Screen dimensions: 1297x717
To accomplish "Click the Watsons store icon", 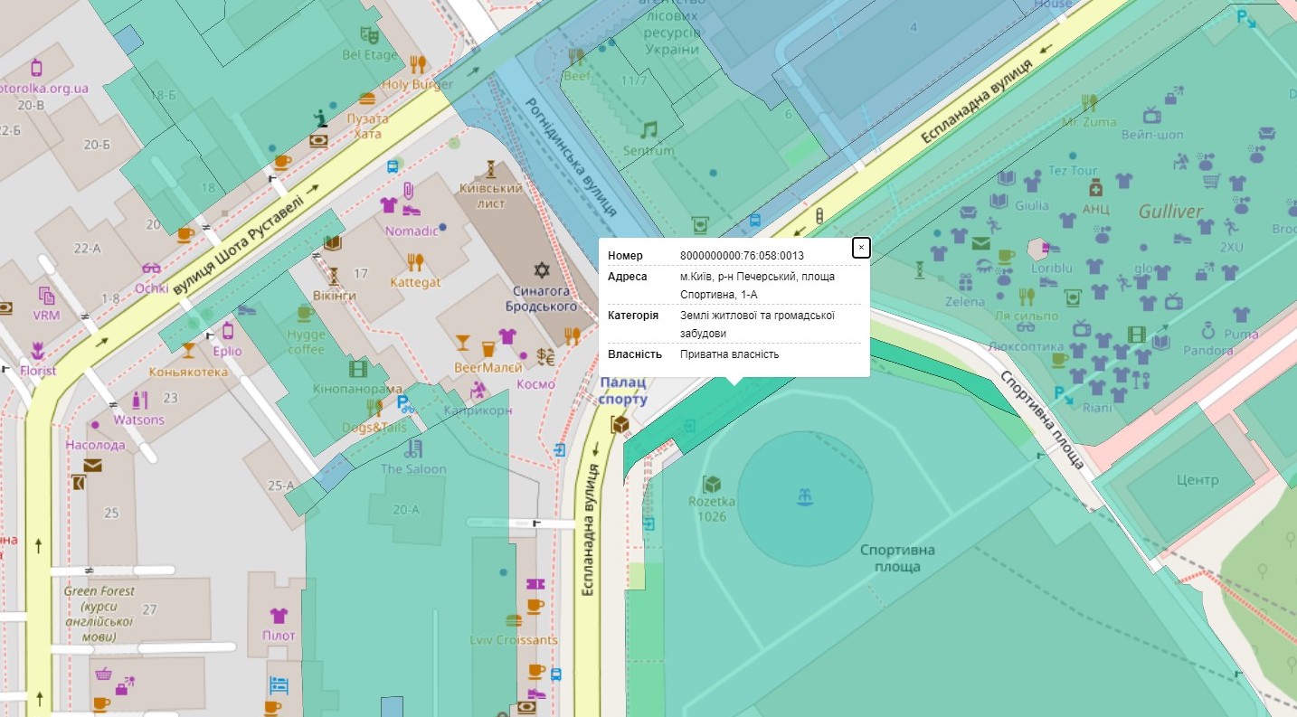I will [139, 400].
